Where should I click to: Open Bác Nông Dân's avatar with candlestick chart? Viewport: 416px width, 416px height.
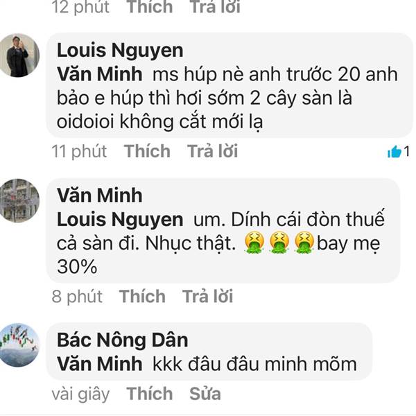point(19,345)
